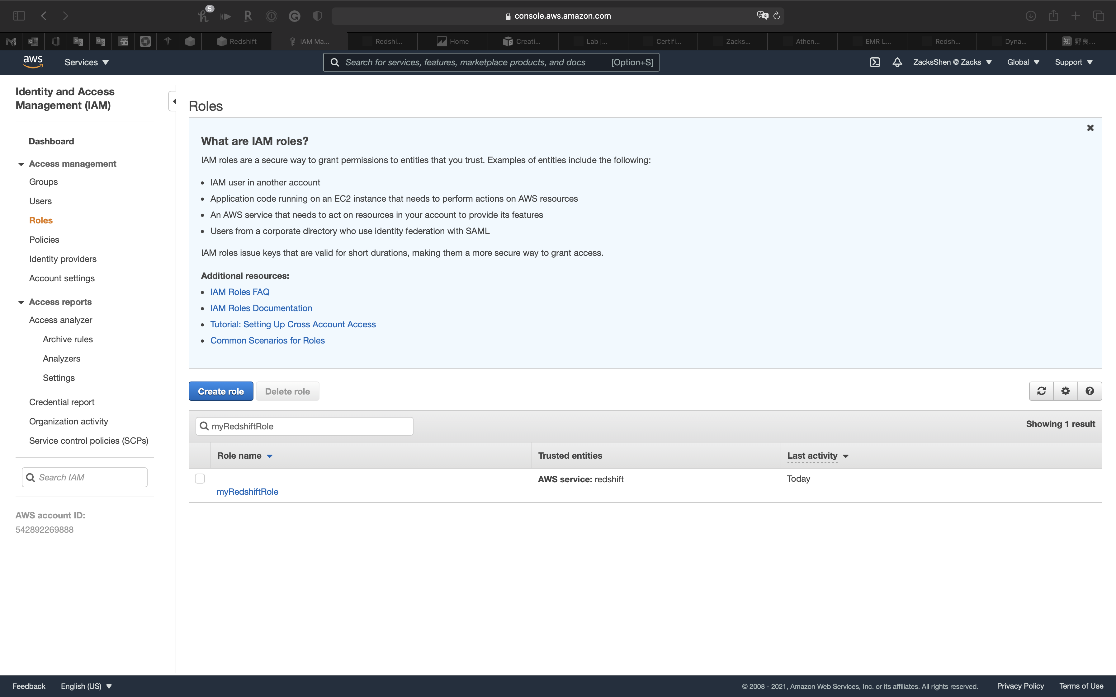Open AWS CloudShell icon in header
Image resolution: width=1116 pixels, height=697 pixels.
pos(875,62)
